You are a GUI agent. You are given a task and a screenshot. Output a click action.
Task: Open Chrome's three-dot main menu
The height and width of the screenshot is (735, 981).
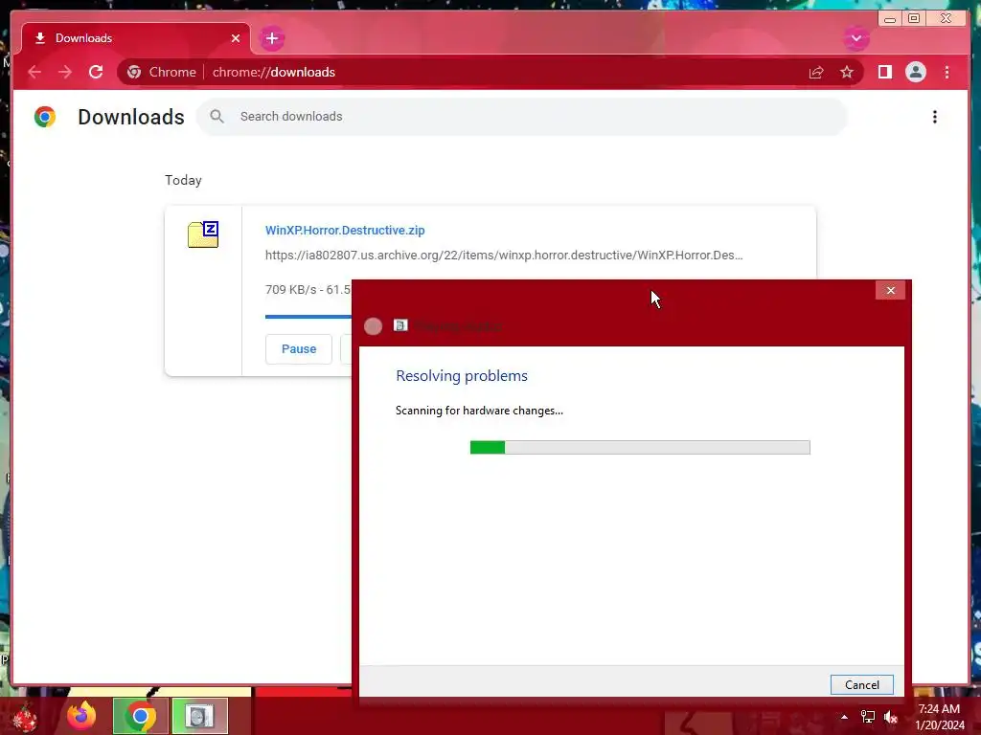(947, 72)
